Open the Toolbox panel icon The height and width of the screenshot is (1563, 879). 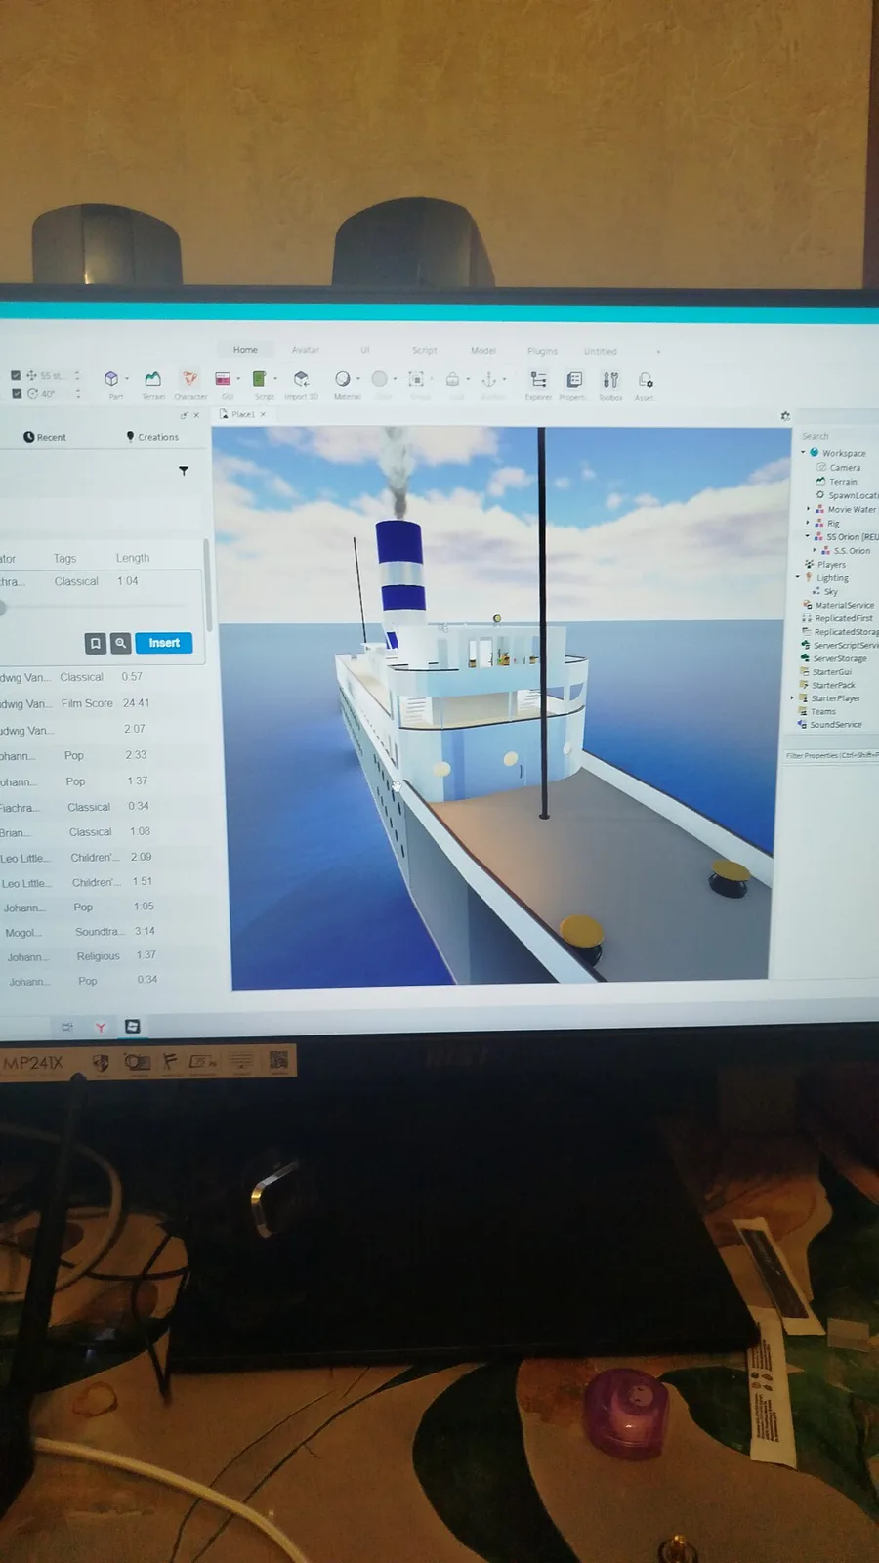click(x=610, y=380)
